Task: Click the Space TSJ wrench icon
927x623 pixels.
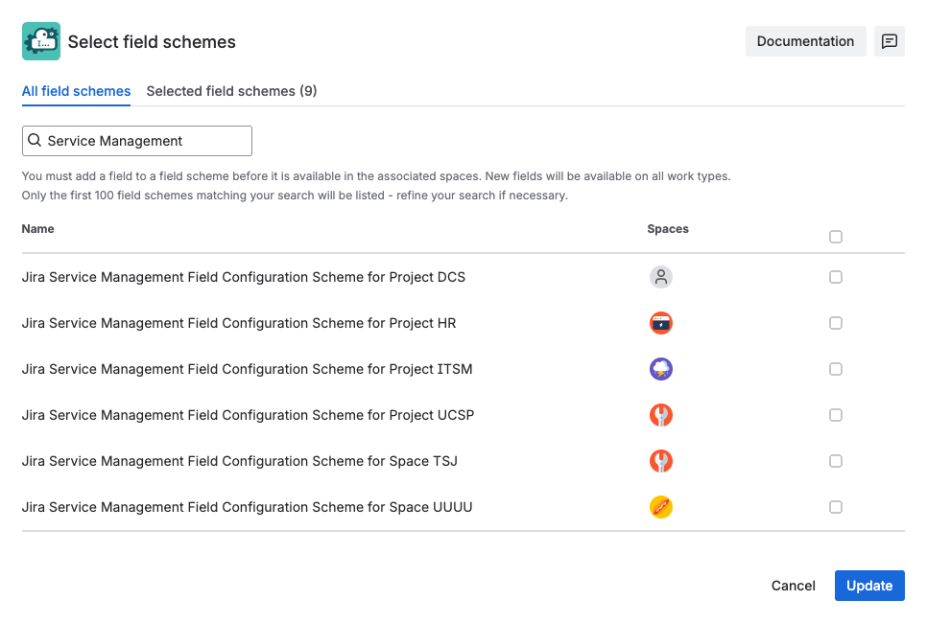Action: click(661, 461)
